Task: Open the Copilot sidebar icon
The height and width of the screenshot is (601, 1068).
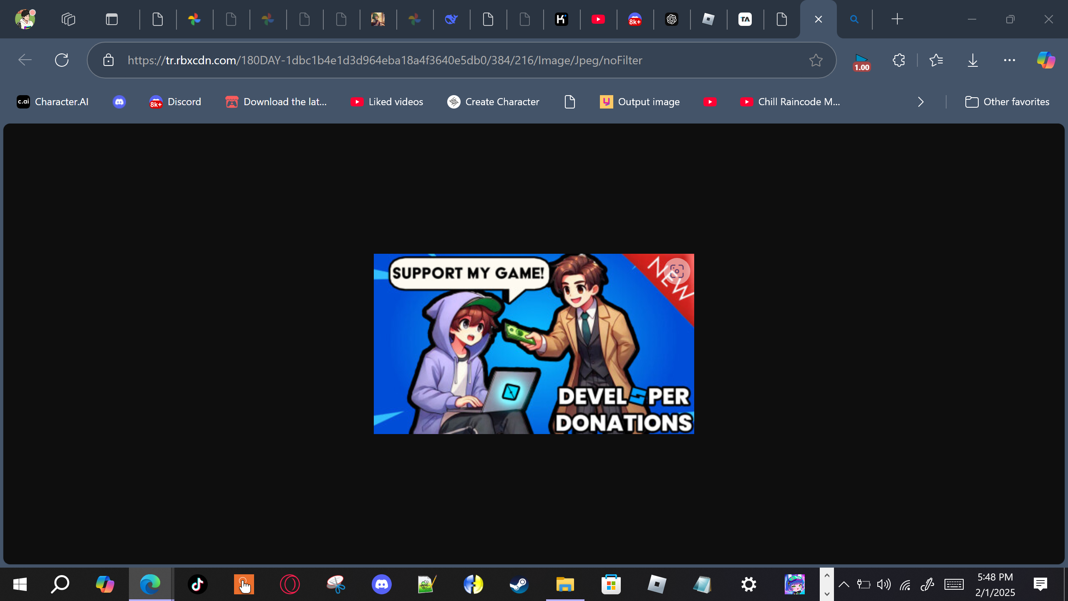Action: click(x=1046, y=60)
